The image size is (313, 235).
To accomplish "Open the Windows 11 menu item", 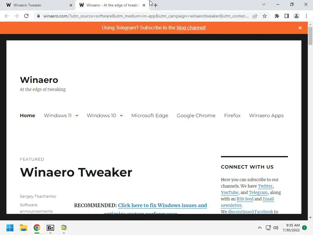I will click(x=58, y=115).
